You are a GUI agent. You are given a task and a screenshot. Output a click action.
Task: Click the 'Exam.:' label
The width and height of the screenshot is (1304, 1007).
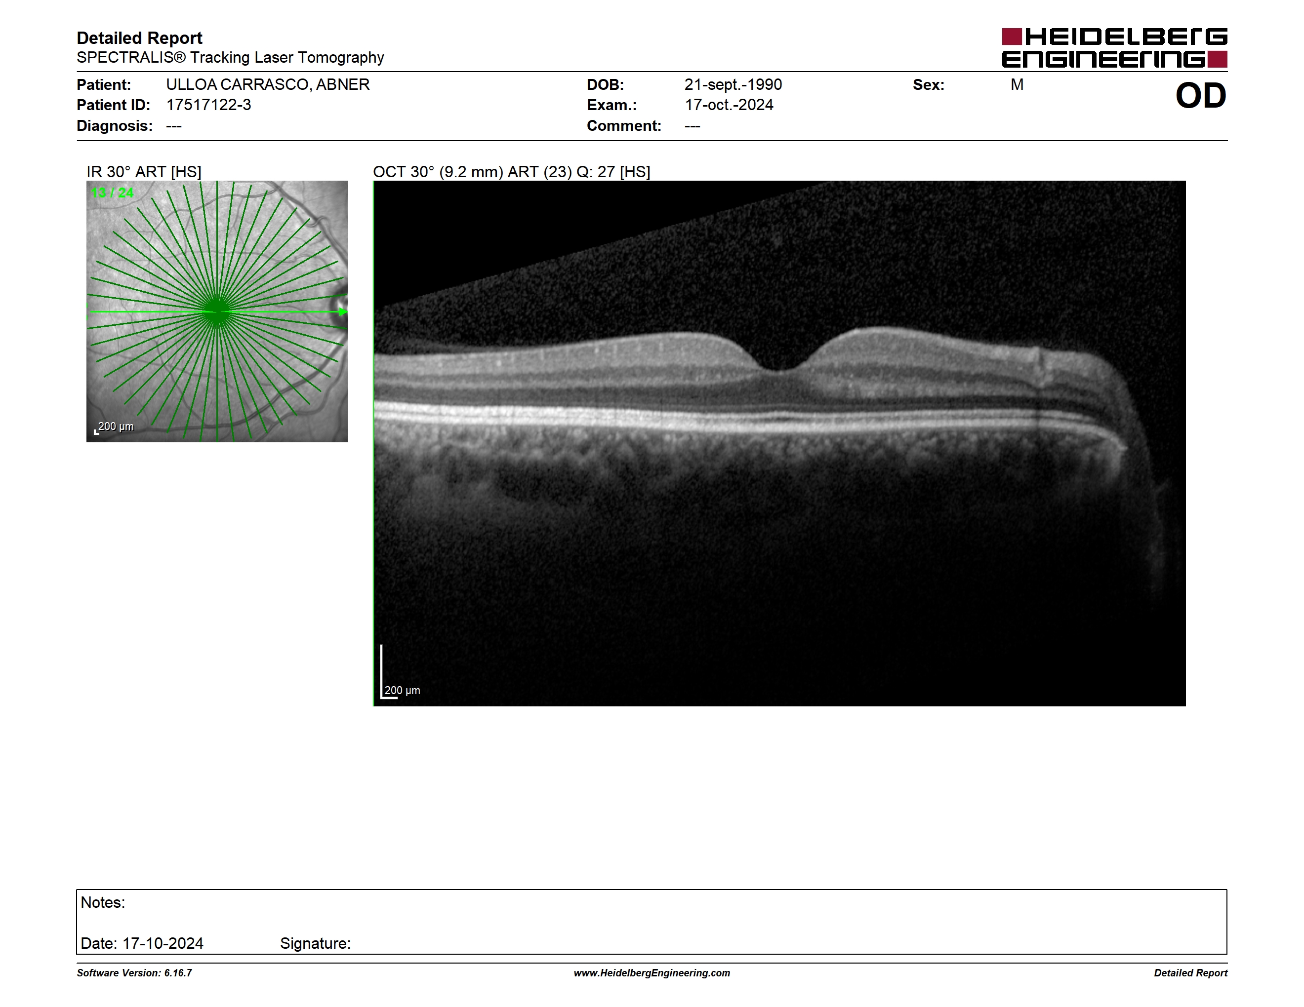[611, 105]
